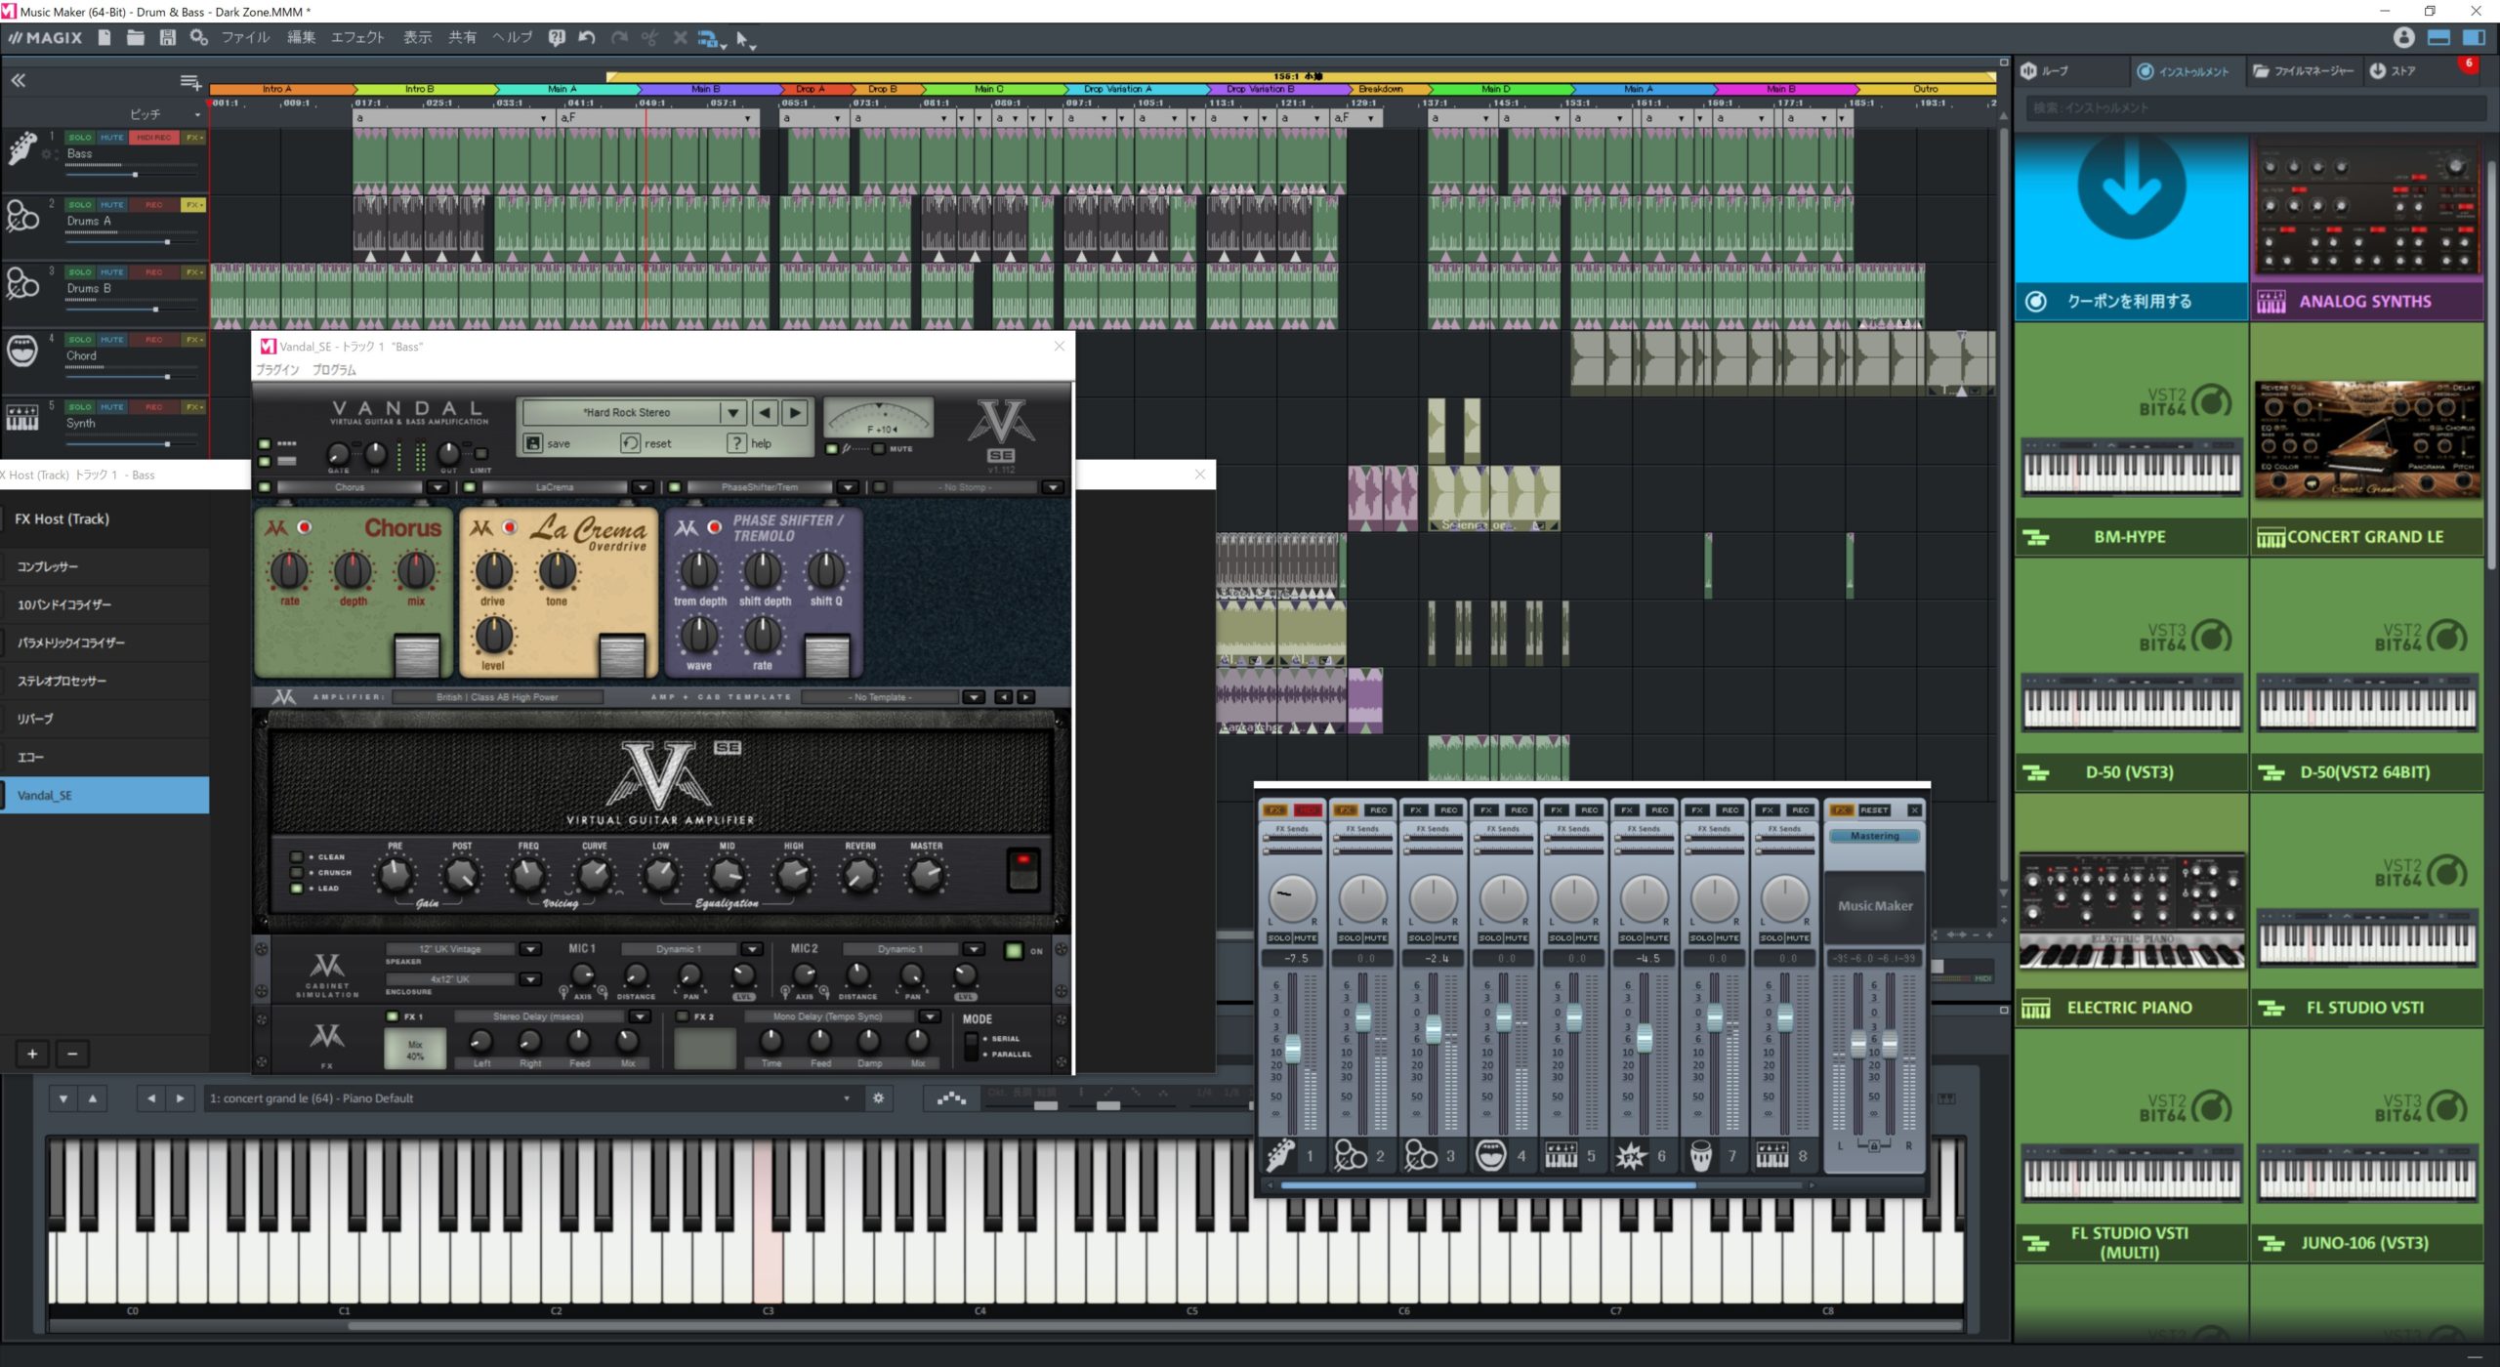Select next Vandal preset with right arrow

796,413
